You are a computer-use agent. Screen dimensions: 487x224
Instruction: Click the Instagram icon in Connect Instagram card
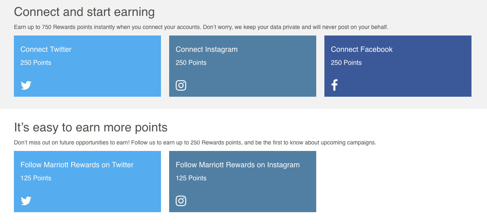pyautogui.click(x=181, y=85)
